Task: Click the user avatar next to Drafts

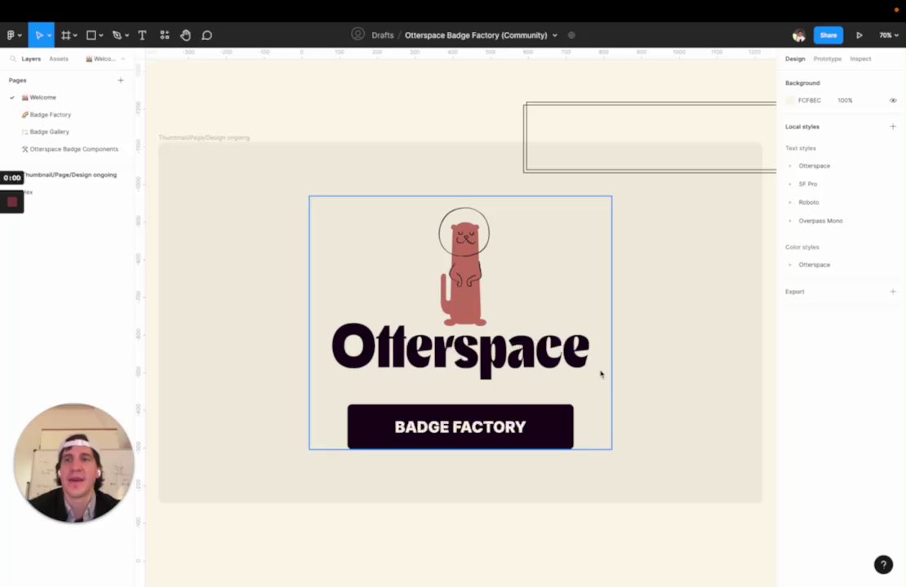Action: click(358, 34)
